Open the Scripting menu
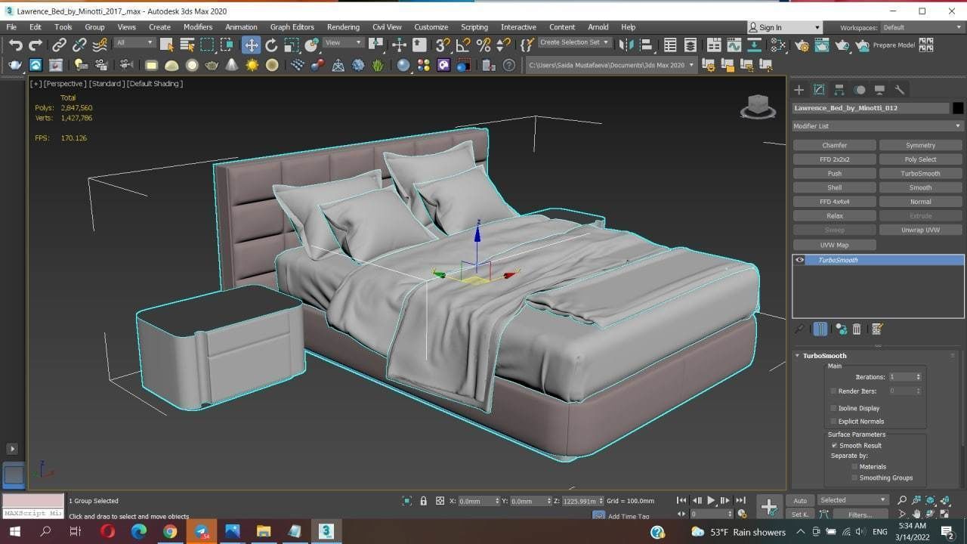The image size is (967, 544). [474, 27]
